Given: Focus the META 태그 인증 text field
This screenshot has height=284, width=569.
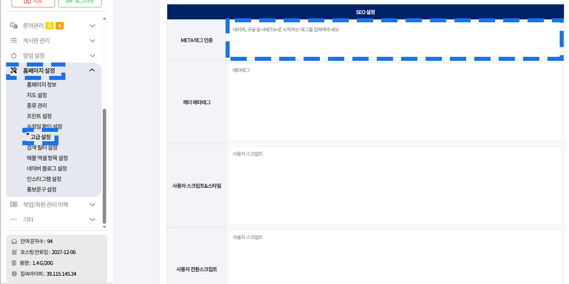Looking at the screenshot, I should [x=395, y=39].
